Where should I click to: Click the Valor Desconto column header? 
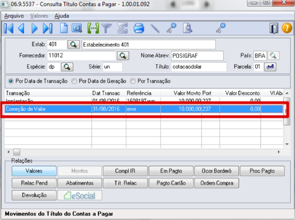point(240,93)
